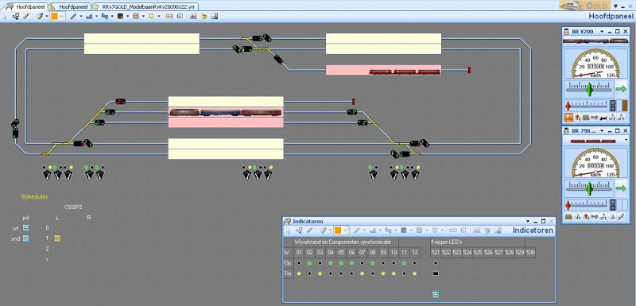The height and width of the screenshot is (306, 636).
Task: Click the green direction arrow for BR V200
Action: [621, 88]
